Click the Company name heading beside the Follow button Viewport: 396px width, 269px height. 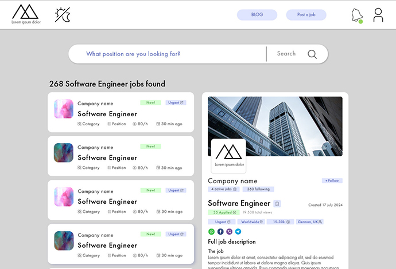[232, 181]
